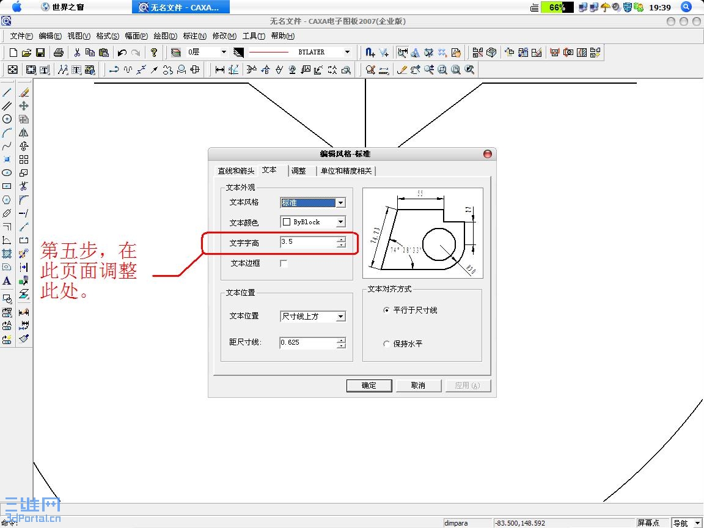Click the Cut scissors toolbar icon

tap(77, 53)
